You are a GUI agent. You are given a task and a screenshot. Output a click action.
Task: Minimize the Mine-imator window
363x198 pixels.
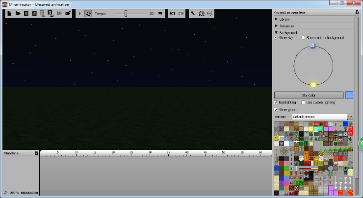point(334,3)
